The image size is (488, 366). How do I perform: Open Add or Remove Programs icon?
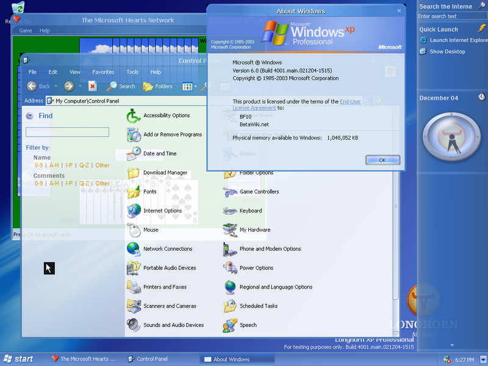[x=134, y=135]
